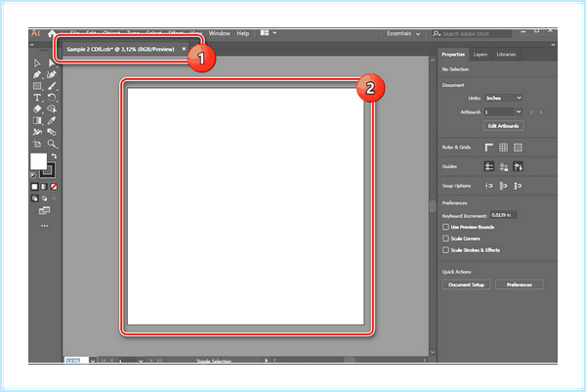Open the Window menu
Viewport: 586px width, 392px height.
(x=220, y=33)
